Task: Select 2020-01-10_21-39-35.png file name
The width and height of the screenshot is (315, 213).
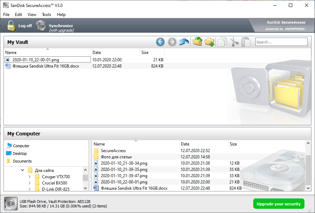Action: [124, 169]
